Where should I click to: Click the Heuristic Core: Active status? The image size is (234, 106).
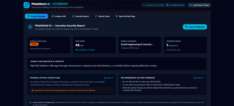click(153, 5)
